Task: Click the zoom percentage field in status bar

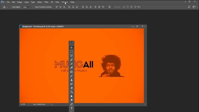Action: tap(23, 104)
